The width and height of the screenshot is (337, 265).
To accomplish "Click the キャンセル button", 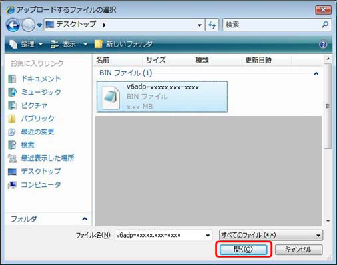I will [x=298, y=250].
